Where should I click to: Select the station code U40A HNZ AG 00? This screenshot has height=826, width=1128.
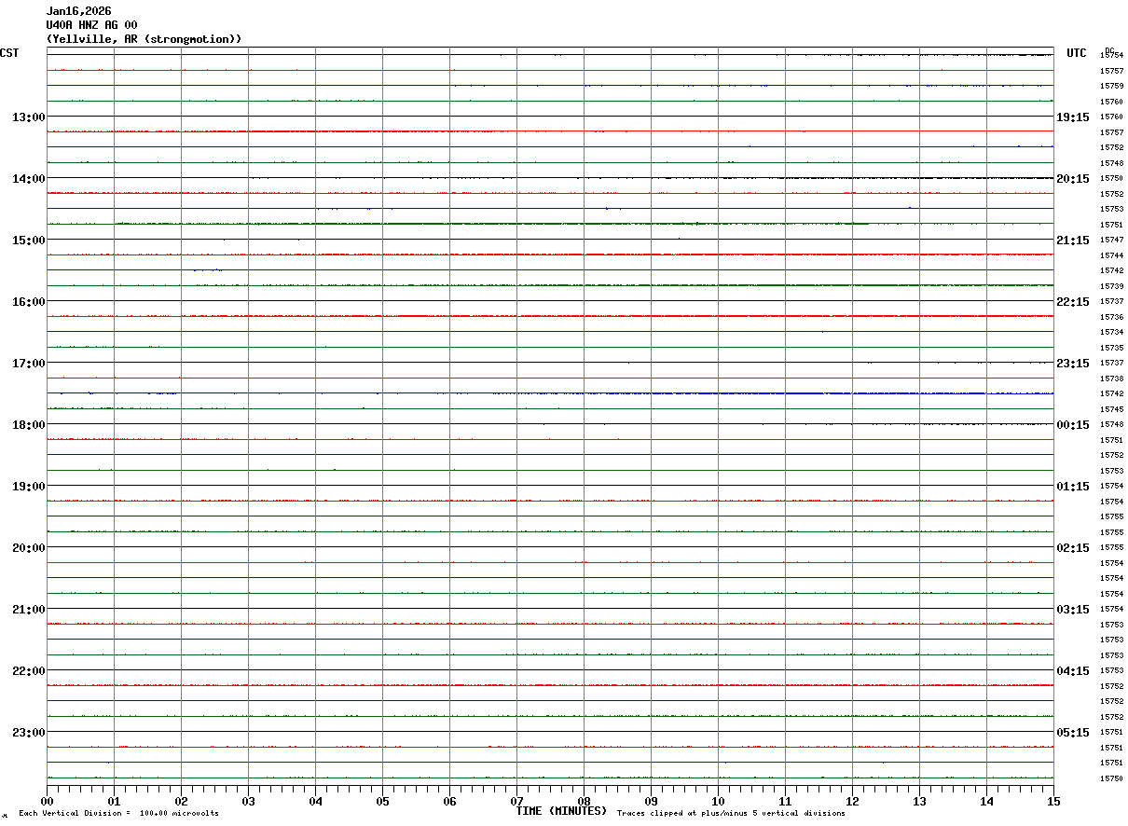[92, 25]
